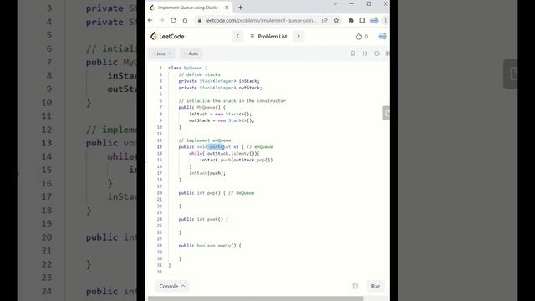Click the LeetCode logo

point(167,36)
